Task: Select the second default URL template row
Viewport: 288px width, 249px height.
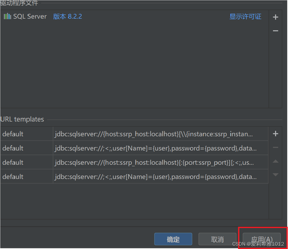Action: point(12,148)
